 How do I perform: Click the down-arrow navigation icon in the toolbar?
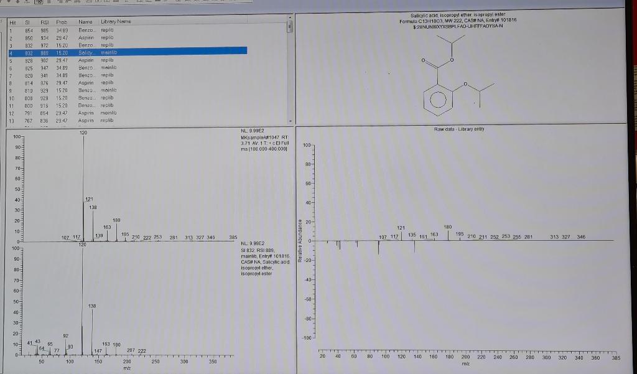click(x=17, y=2)
